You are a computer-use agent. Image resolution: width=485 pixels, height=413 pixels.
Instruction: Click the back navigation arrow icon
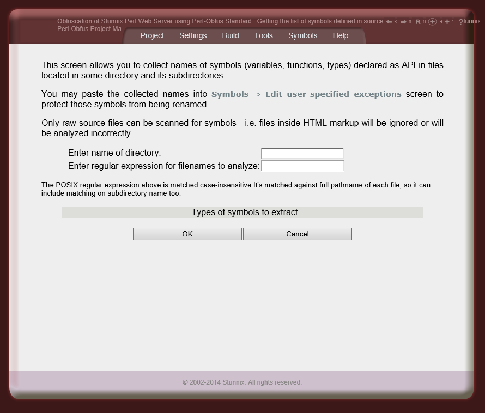click(389, 21)
